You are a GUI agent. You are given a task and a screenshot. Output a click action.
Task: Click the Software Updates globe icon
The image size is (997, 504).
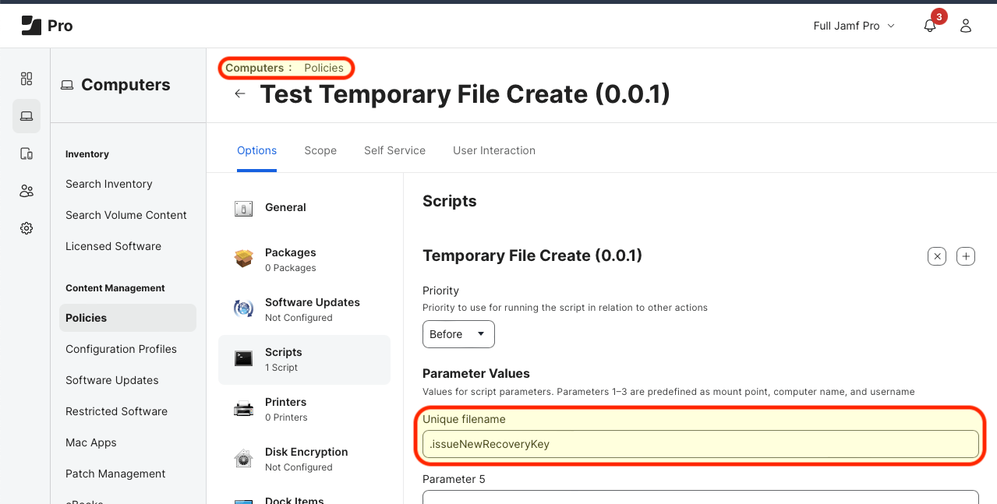(x=244, y=308)
